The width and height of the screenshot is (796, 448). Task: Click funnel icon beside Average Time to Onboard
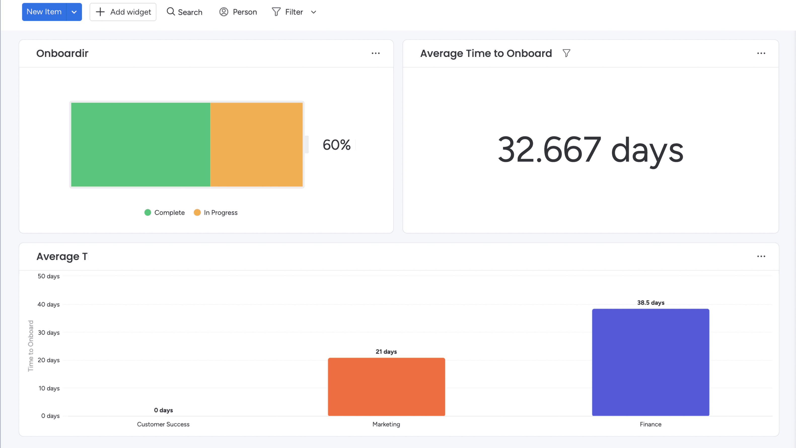click(566, 53)
